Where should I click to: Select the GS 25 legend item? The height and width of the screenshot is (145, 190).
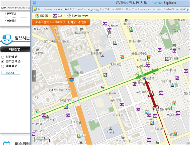tap(42, 16)
